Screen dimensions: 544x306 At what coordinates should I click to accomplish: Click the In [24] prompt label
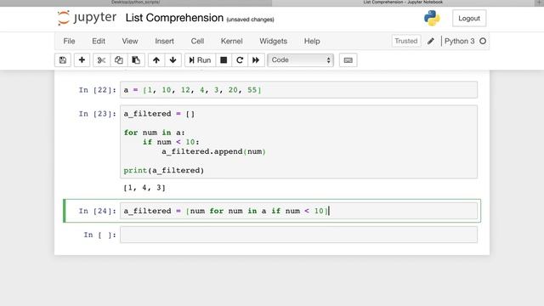[97, 211]
